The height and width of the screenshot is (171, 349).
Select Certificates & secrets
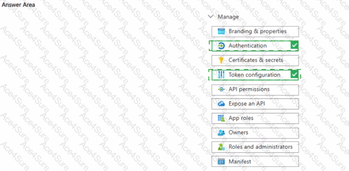255,60
